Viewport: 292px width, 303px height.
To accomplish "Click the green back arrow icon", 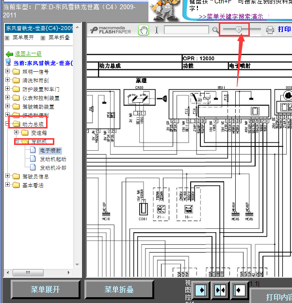I will 9,54.
